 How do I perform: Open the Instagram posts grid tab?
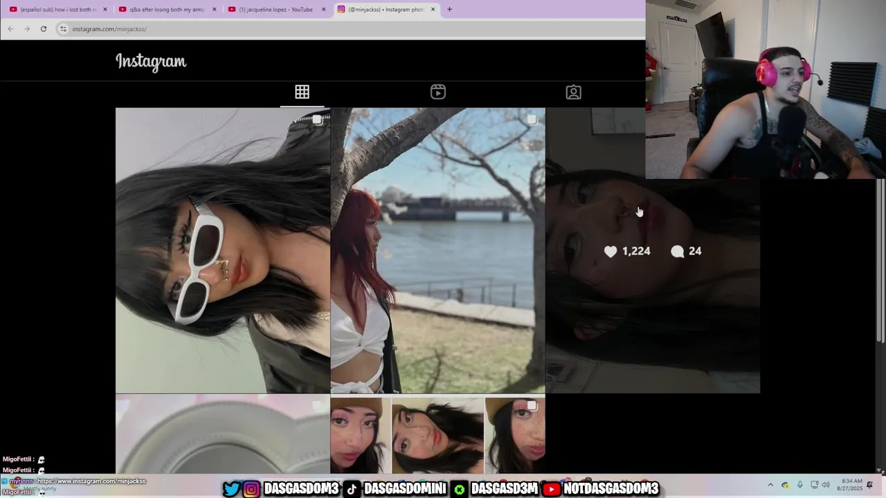click(x=302, y=92)
